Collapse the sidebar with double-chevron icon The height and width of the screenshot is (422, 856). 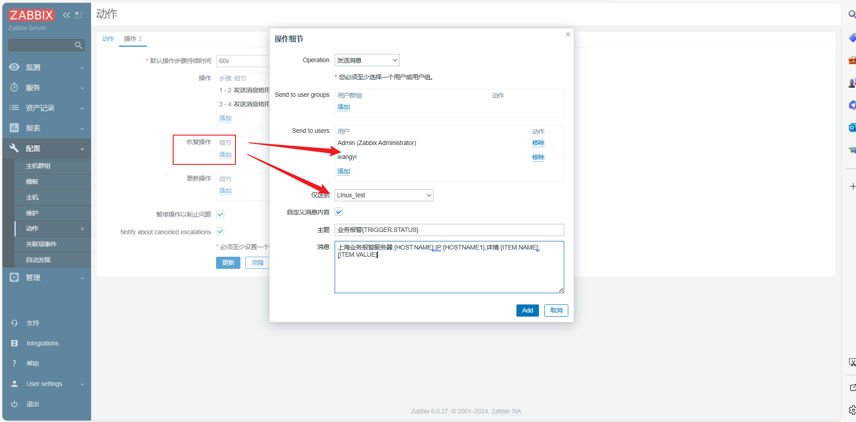pos(66,15)
